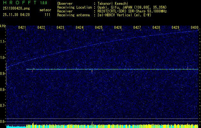This screenshot has height=128, width=201.
Task: Click the 1.1 frequency axis label
Action: pos(3,41)
